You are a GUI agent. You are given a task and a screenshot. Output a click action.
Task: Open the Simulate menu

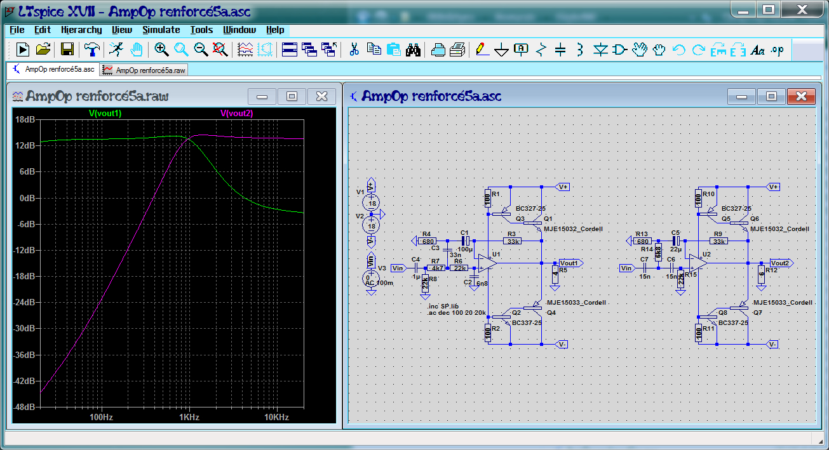(x=161, y=30)
